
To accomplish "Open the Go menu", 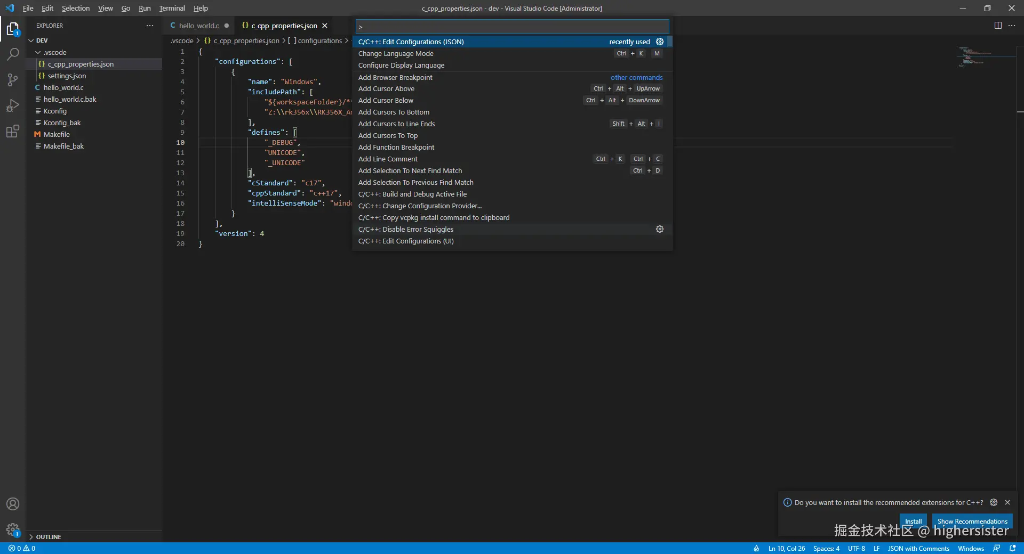I will (x=126, y=8).
